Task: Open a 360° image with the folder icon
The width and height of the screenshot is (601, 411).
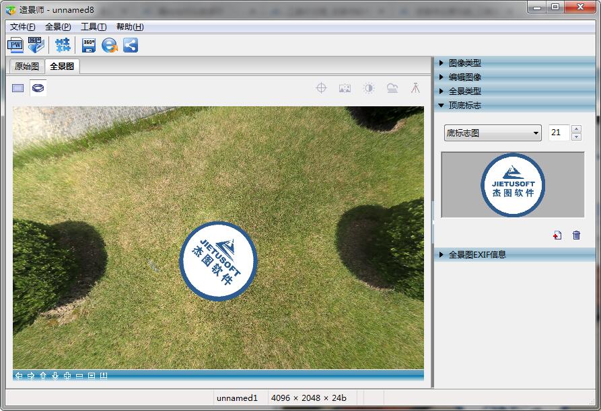Action: [x=36, y=45]
